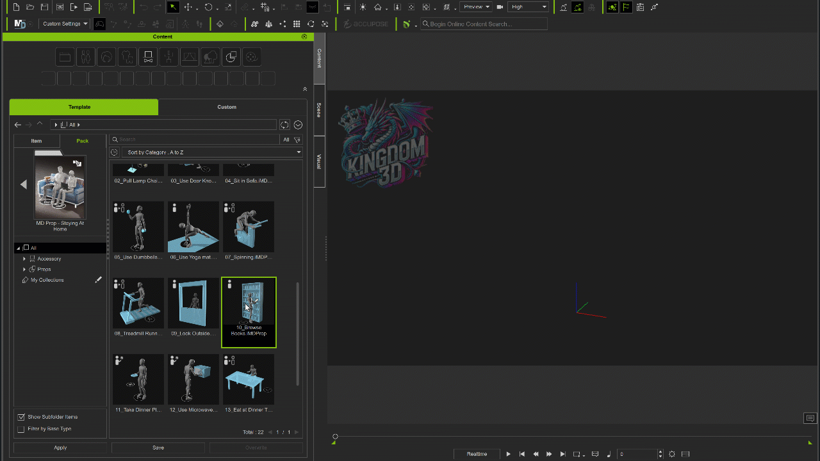Switch to the Custom tab
The image size is (820, 461).
pos(227,107)
